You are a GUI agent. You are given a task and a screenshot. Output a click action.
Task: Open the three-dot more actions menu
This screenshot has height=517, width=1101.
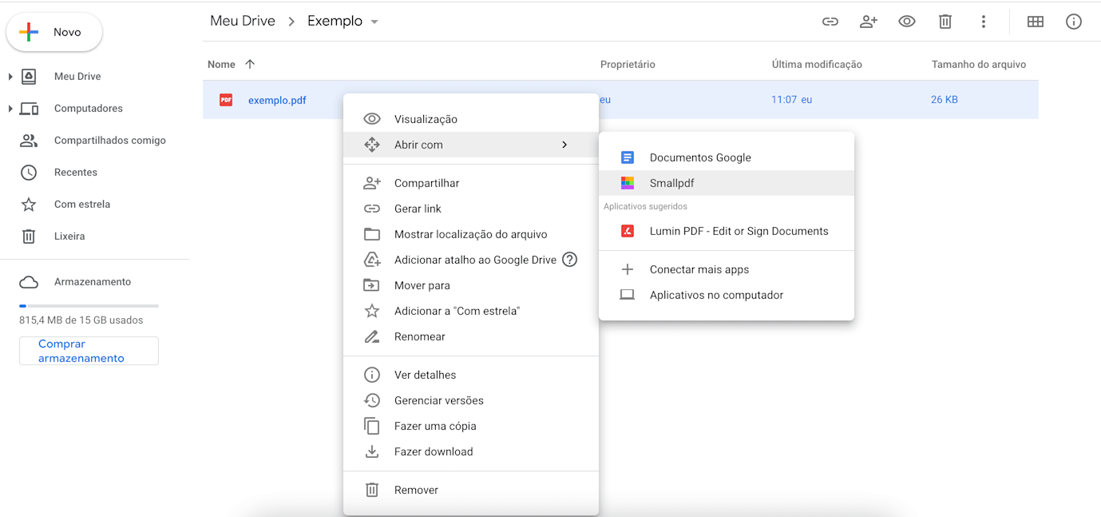click(x=984, y=22)
